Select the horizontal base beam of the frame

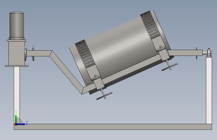pyautogui.click(x=113, y=127)
